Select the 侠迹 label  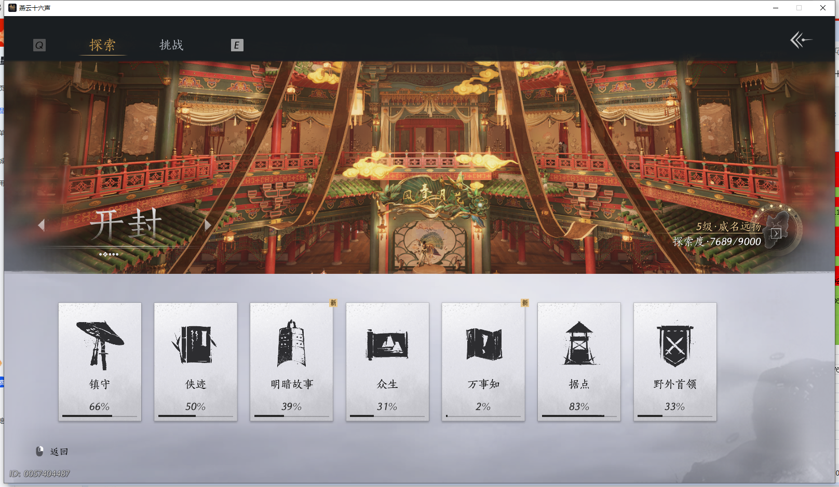196,384
